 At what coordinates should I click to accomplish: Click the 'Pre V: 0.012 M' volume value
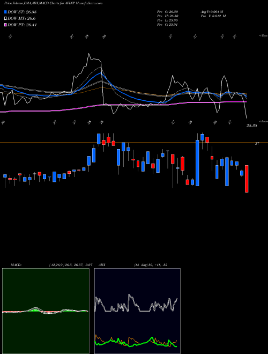click(213, 16)
